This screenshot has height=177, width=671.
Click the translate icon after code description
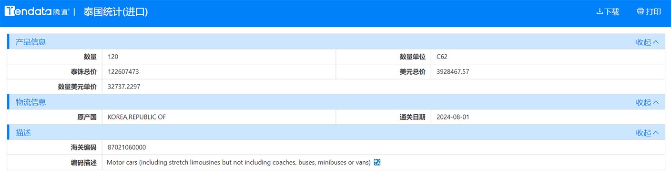[377, 162]
